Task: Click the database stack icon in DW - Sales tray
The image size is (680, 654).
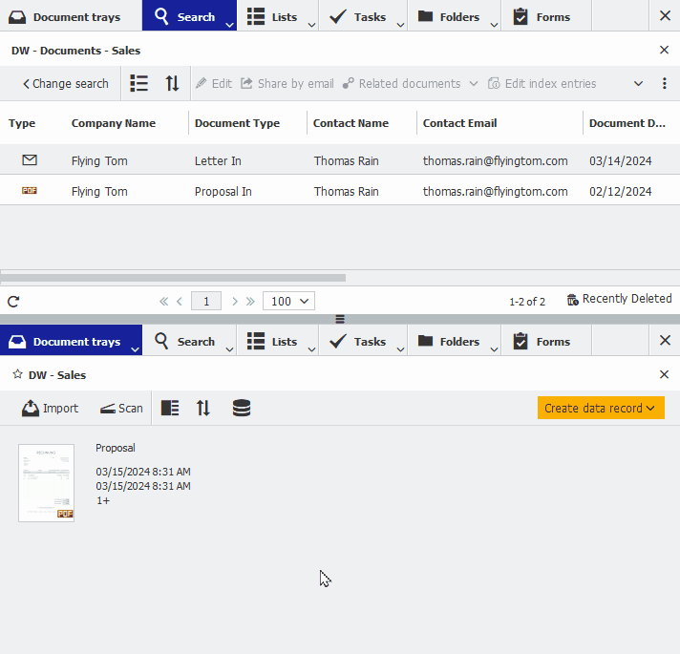Action: (241, 408)
